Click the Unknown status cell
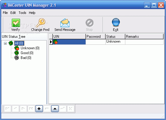 click(x=115, y=42)
